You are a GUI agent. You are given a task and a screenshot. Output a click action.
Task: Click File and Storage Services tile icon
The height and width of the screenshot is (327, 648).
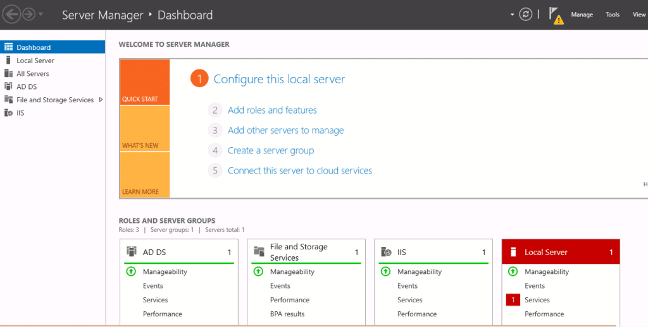point(259,251)
